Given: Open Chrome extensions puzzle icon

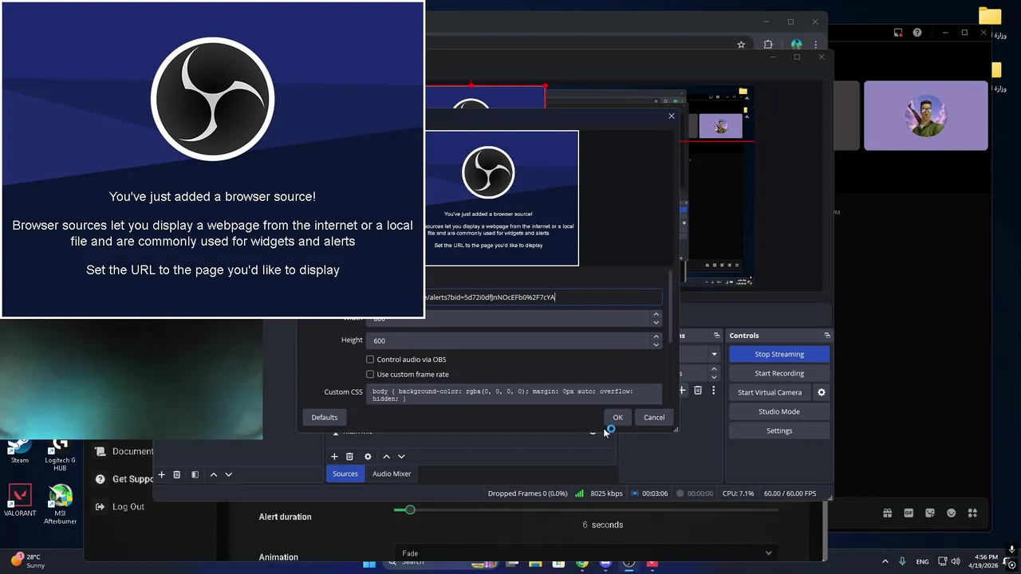Looking at the screenshot, I should tap(768, 45).
